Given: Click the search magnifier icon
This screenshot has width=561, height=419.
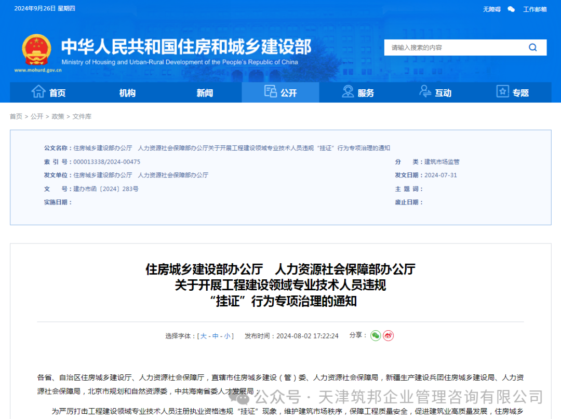Looking at the screenshot, I should [x=532, y=47].
